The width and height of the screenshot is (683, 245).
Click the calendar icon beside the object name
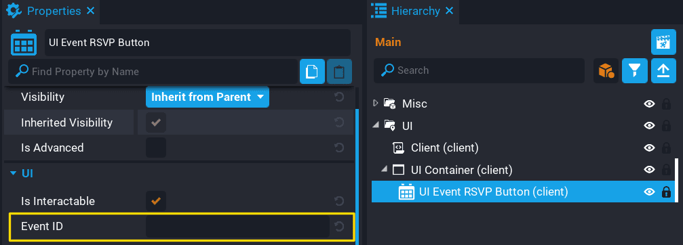[23, 43]
